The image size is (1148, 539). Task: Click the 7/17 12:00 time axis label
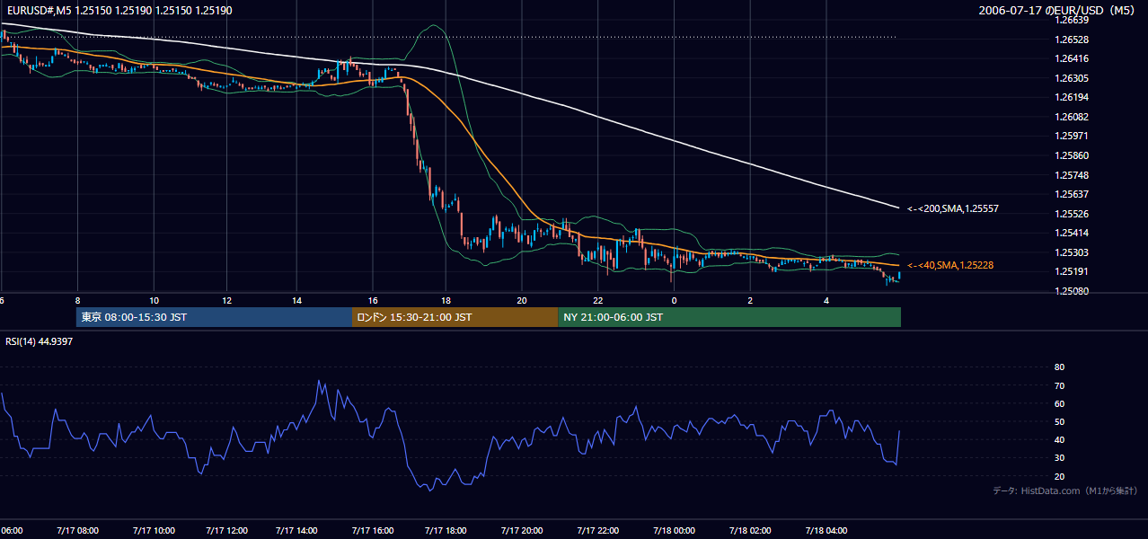[x=227, y=531]
